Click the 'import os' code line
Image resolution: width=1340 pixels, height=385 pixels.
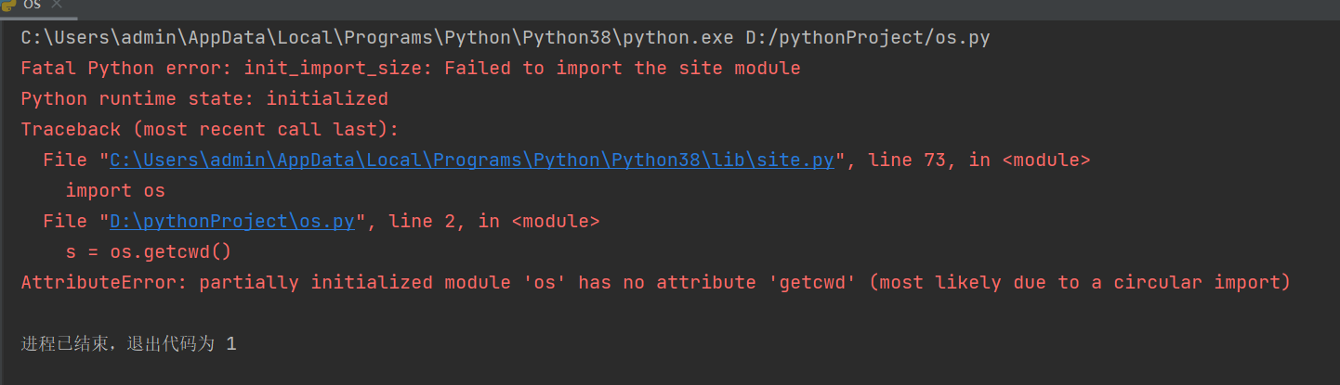(115, 190)
